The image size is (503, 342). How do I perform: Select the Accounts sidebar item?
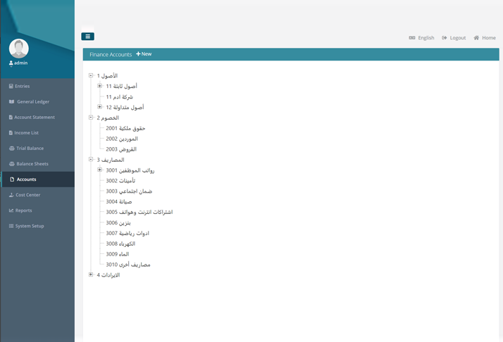click(37, 179)
